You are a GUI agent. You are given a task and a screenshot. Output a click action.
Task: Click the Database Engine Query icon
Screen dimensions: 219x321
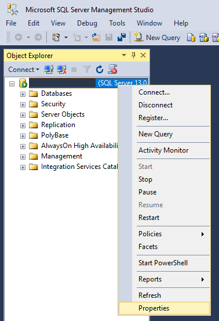(x=191, y=38)
